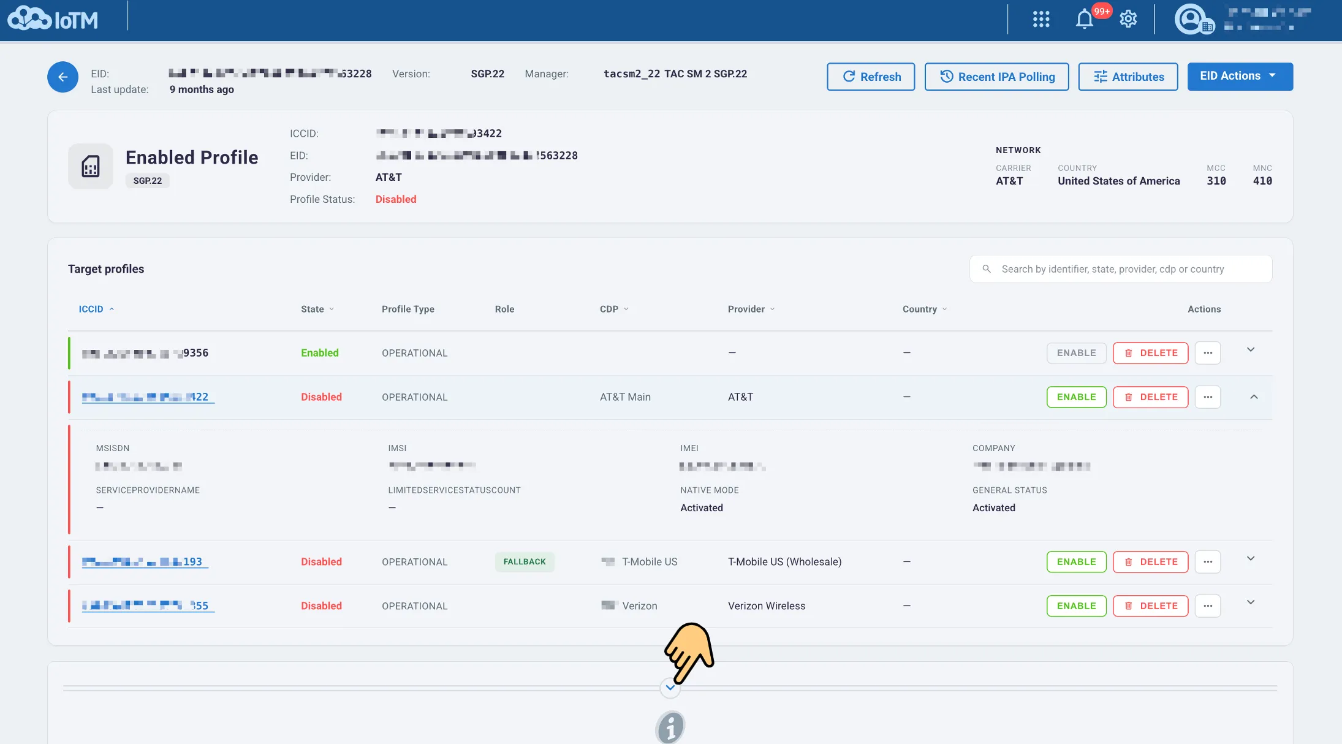Click United States of America country value
The height and width of the screenshot is (744, 1342).
click(x=1119, y=181)
